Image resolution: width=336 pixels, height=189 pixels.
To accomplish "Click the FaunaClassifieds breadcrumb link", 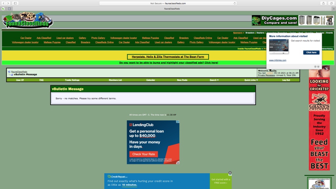I will pos(19,72).
